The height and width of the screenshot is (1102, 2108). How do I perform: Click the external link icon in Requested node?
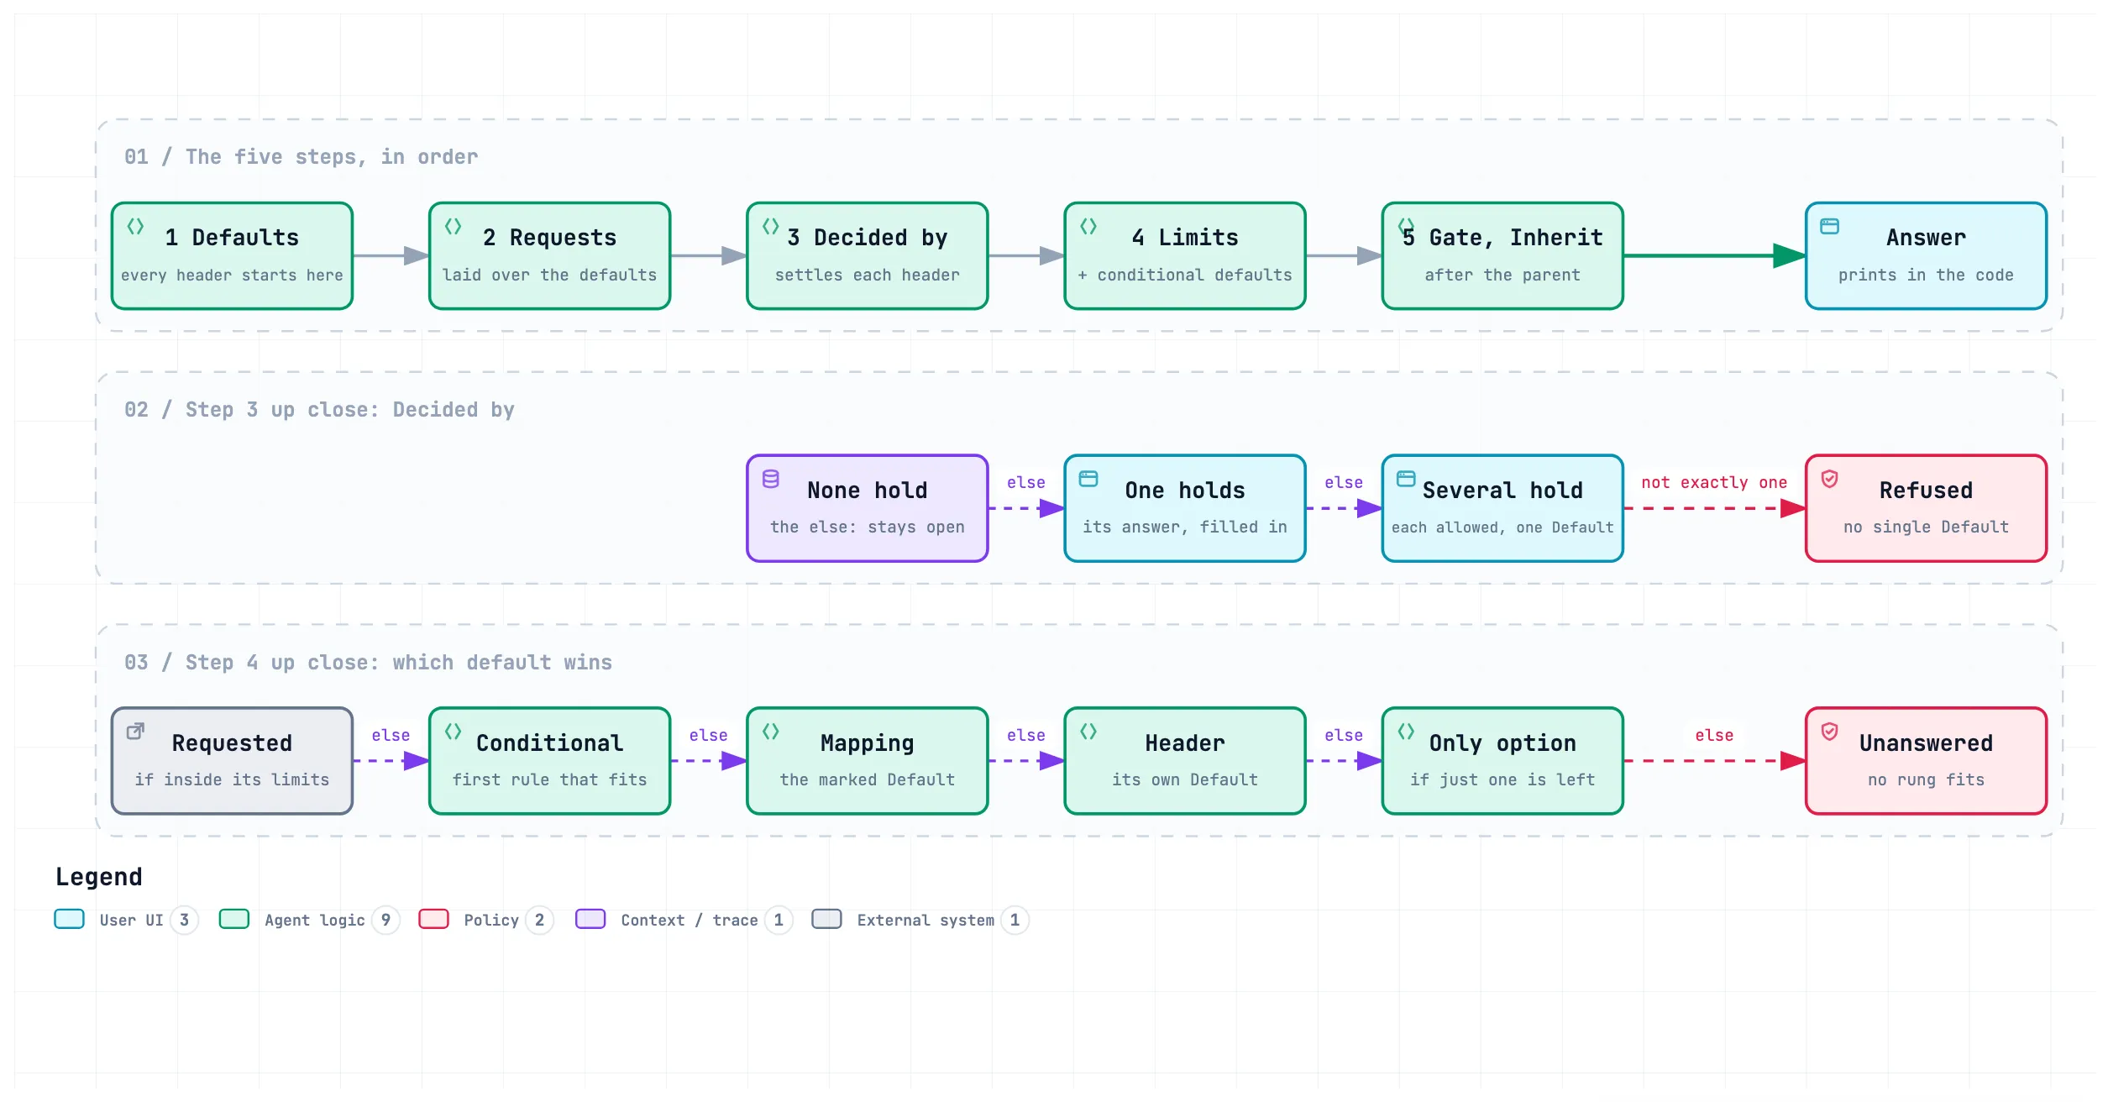(x=135, y=732)
